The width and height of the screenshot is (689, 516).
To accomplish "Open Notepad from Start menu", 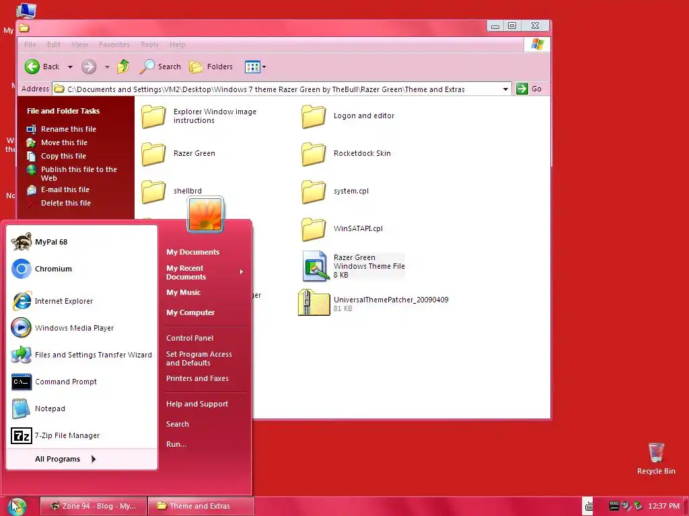I will click(x=81, y=408).
